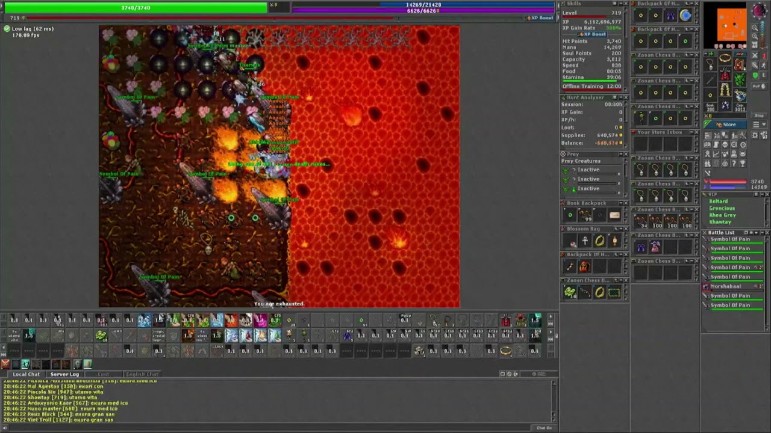Click the minimap view
Viewport: 771px width, 433px height.
click(725, 24)
